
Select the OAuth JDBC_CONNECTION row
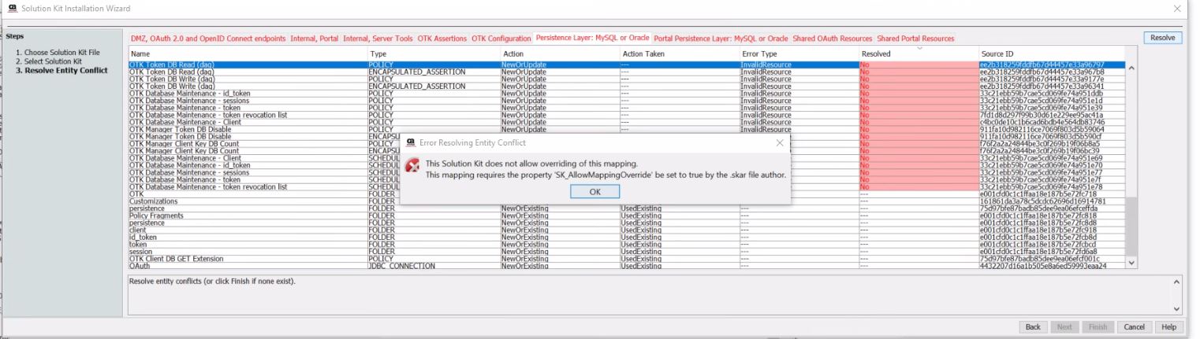140,266
